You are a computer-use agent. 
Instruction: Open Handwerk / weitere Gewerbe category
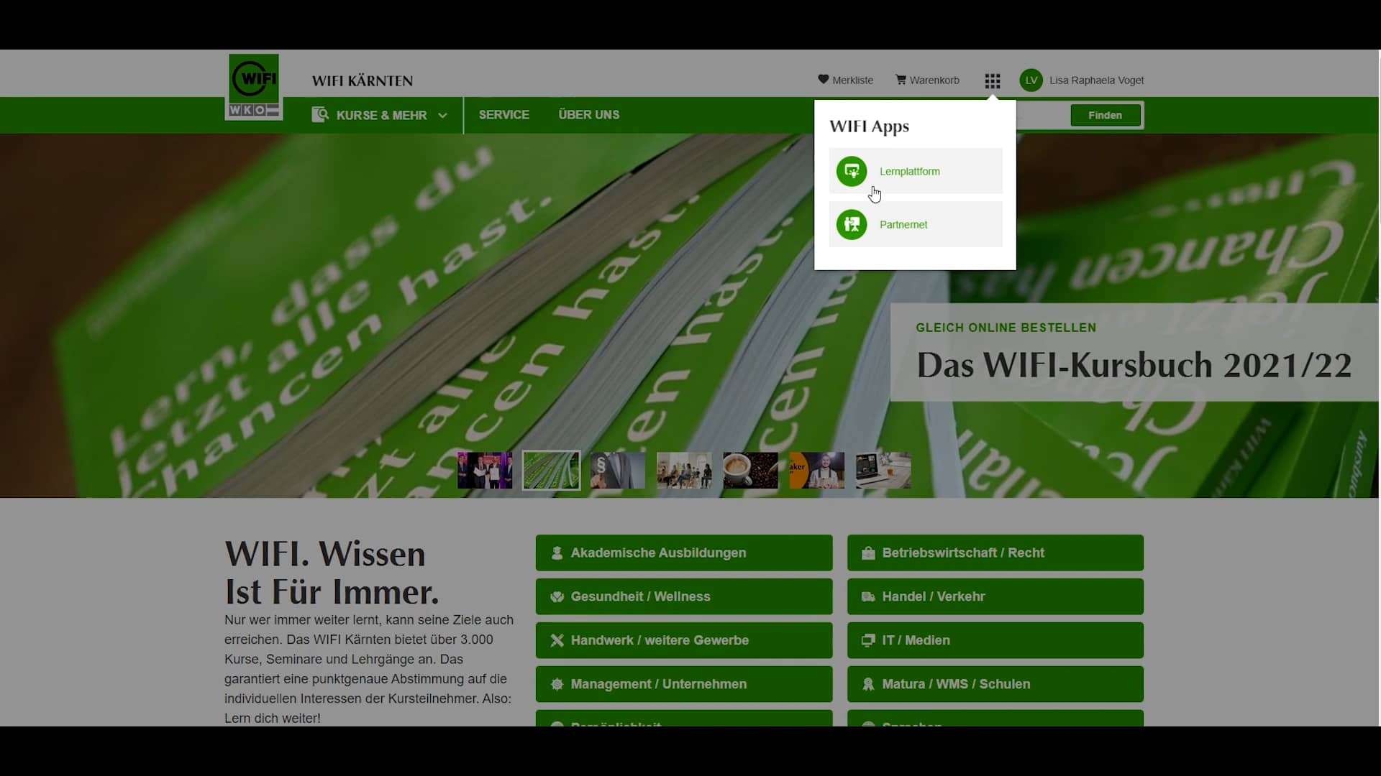684,640
